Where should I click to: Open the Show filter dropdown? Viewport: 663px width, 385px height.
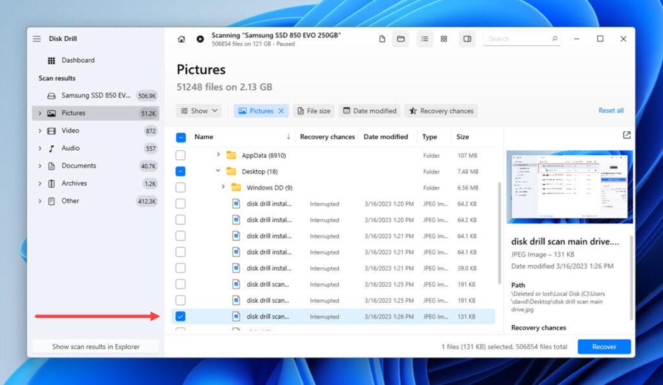click(x=198, y=111)
